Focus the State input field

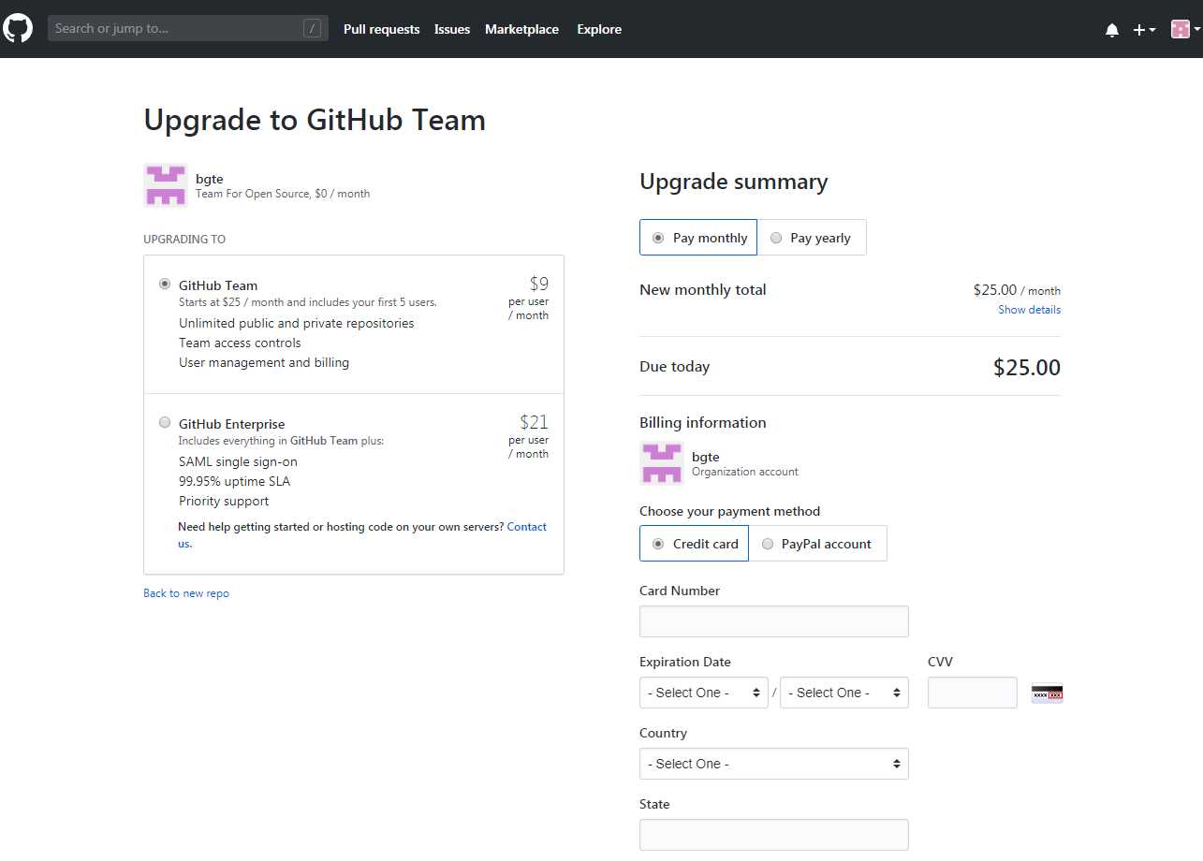pos(774,835)
